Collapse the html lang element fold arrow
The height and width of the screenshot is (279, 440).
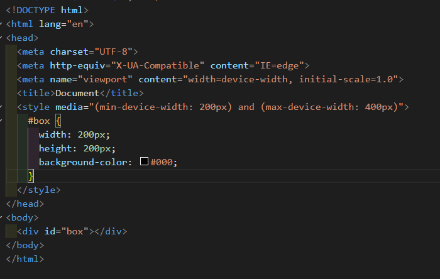(x=1, y=24)
